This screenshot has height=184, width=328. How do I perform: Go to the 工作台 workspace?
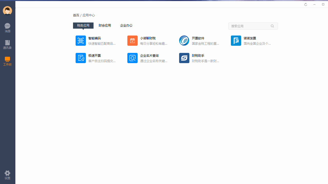pyautogui.click(x=7, y=61)
